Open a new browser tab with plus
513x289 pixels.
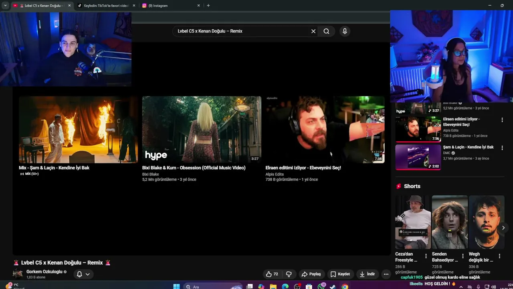click(x=208, y=6)
